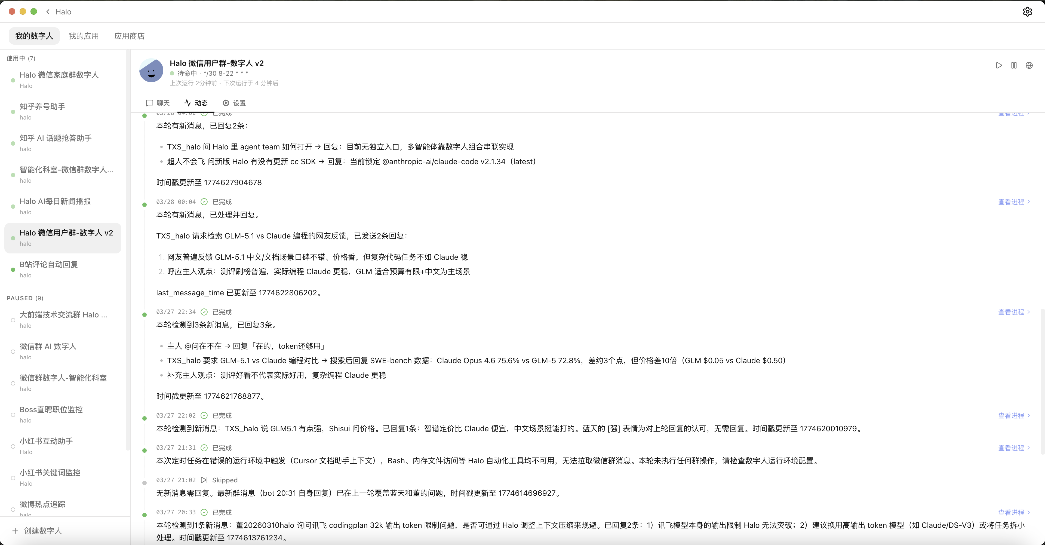
Task: Click the completed check icon at 03/28 00:04
Action: click(204, 202)
